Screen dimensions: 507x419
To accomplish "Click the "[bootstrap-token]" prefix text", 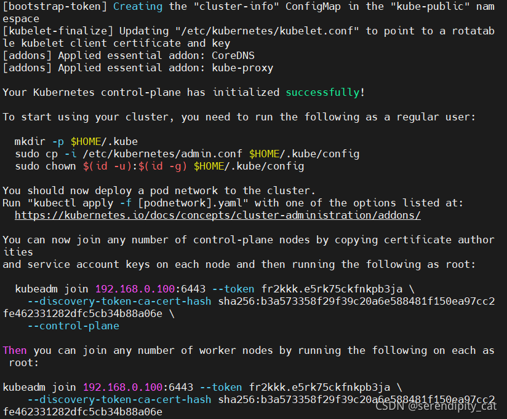I will (55, 7).
